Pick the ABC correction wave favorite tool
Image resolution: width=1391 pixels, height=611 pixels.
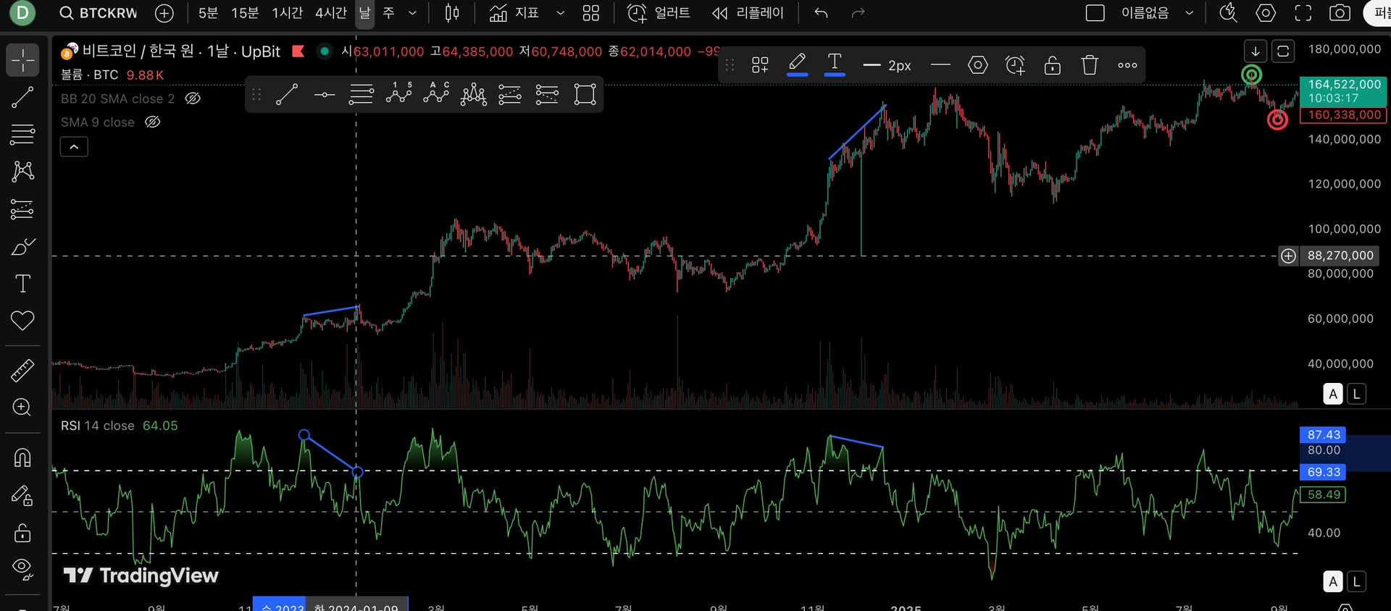click(436, 94)
